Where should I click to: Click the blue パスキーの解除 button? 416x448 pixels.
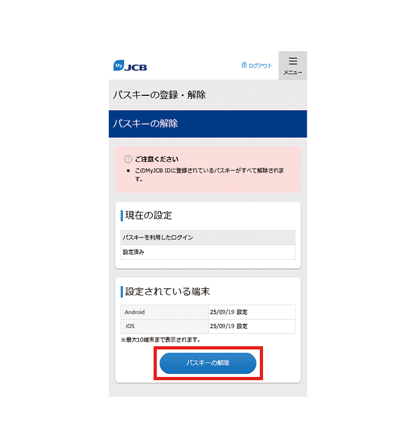(208, 363)
